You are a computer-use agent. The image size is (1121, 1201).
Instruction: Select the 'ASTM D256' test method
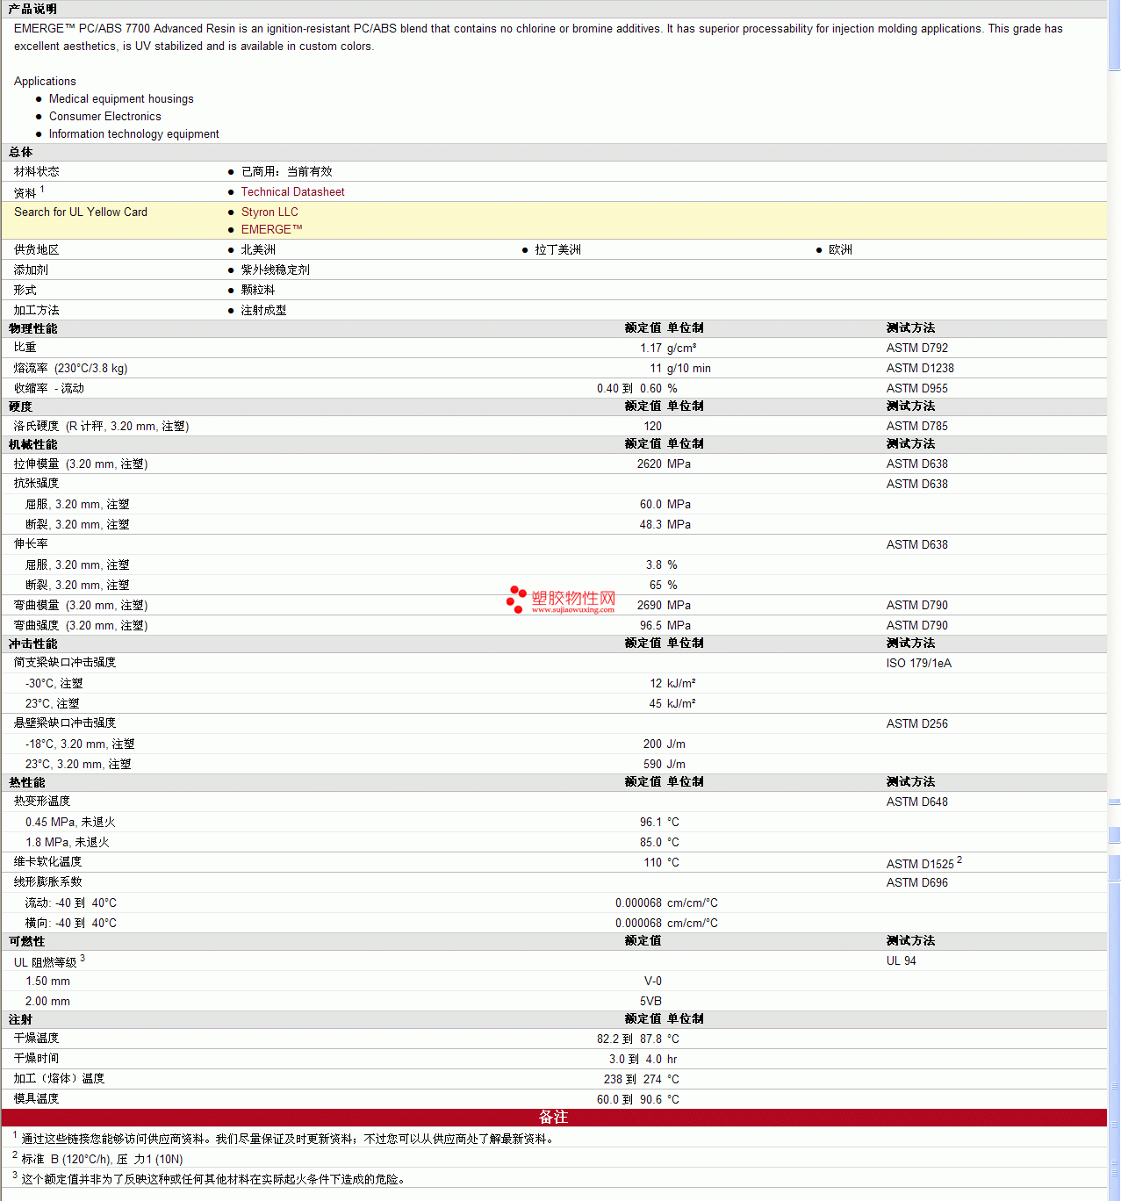click(916, 723)
